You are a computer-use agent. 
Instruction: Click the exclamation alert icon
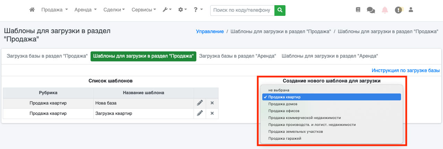(398, 10)
